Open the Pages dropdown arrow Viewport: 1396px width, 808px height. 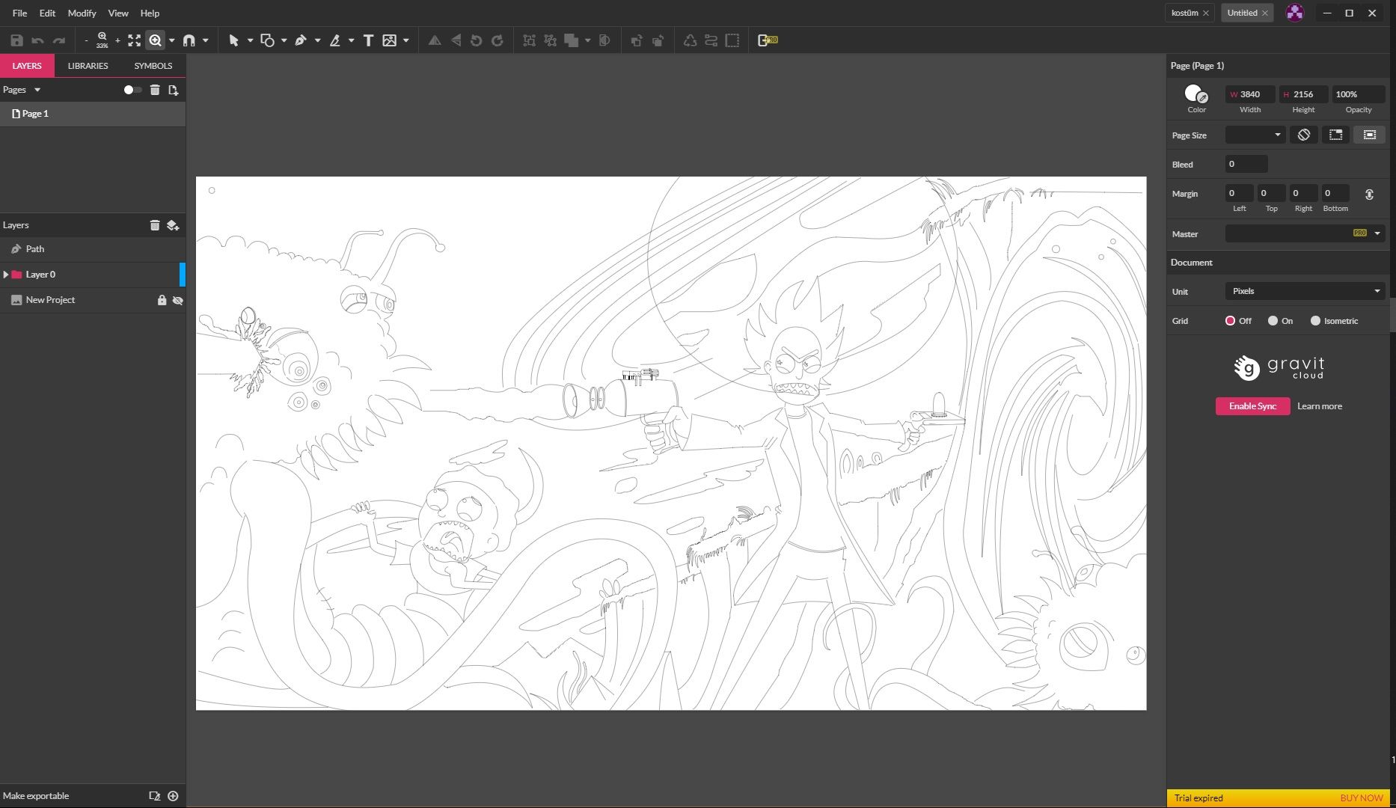37,90
